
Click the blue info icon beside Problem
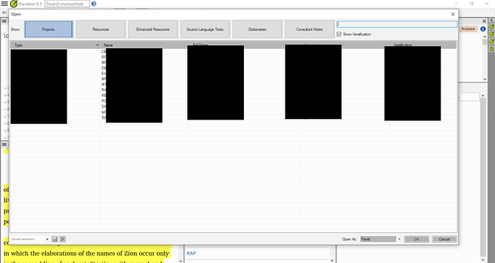(483, 29)
